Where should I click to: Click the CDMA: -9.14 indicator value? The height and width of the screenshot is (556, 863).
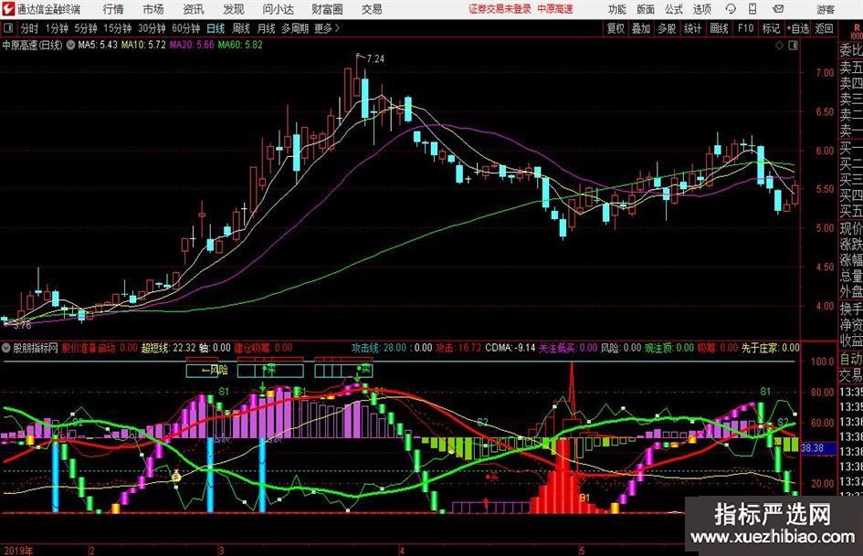click(x=510, y=348)
